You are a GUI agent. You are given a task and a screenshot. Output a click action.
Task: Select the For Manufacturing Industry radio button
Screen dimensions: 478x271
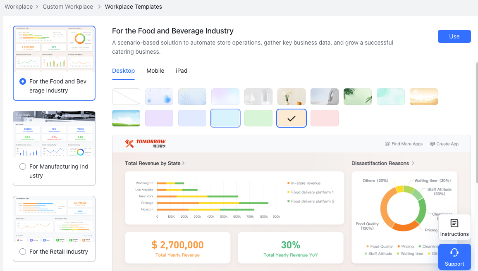coord(23,166)
